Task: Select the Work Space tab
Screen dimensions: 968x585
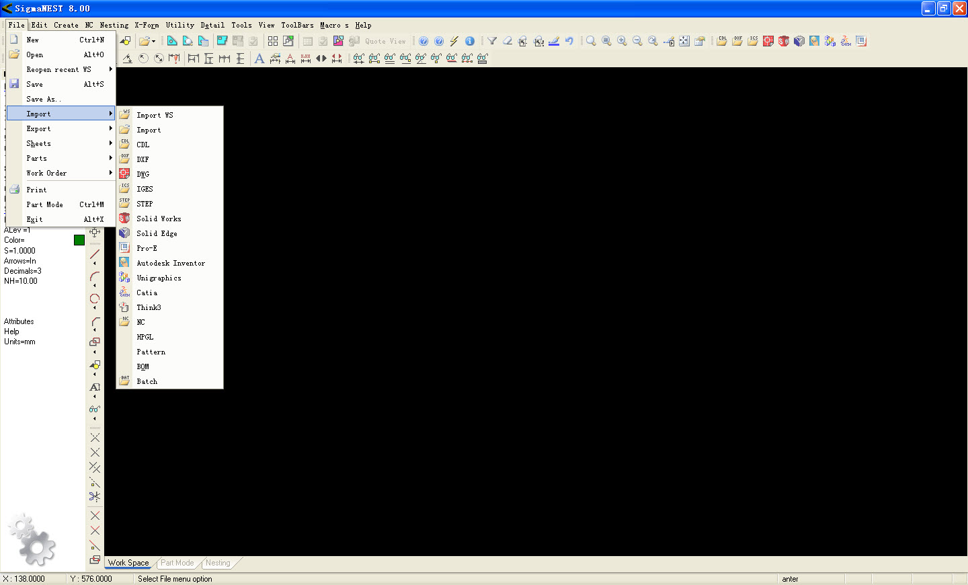Action: pyautogui.click(x=128, y=563)
